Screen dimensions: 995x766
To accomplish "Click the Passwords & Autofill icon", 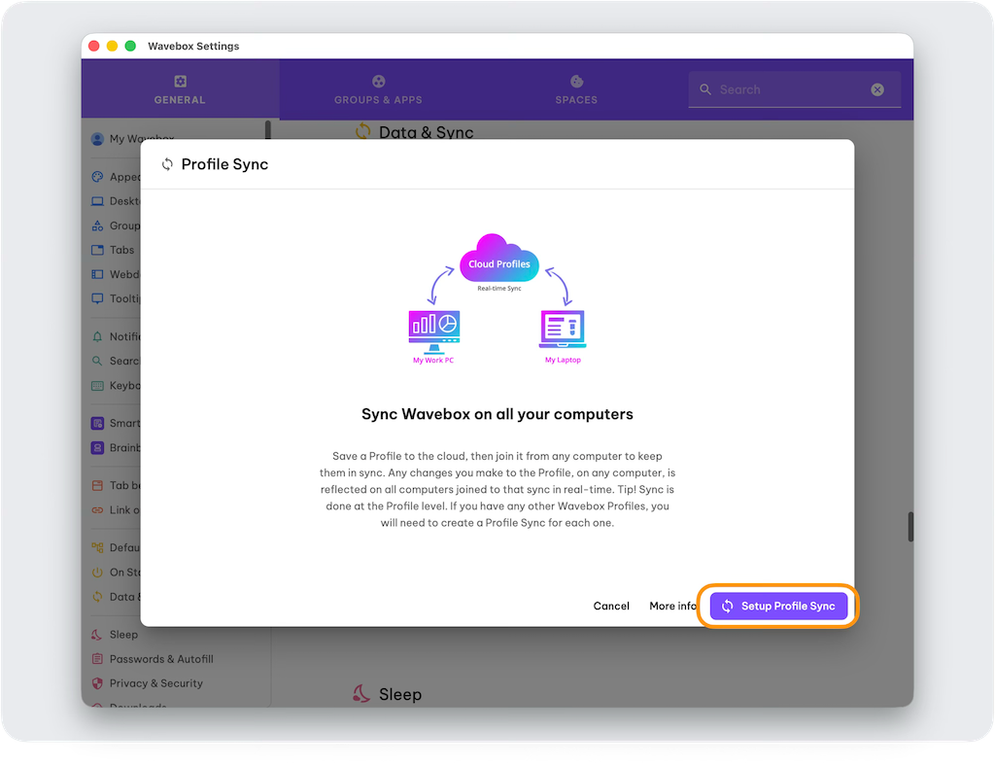I will pyautogui.click(x=97, y=659).
